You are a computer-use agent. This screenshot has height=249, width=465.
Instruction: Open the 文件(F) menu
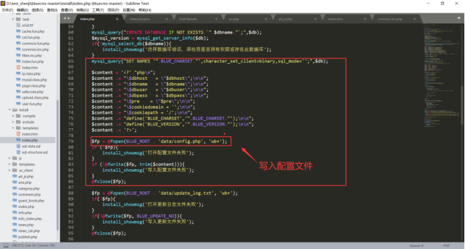pos(7,10)
